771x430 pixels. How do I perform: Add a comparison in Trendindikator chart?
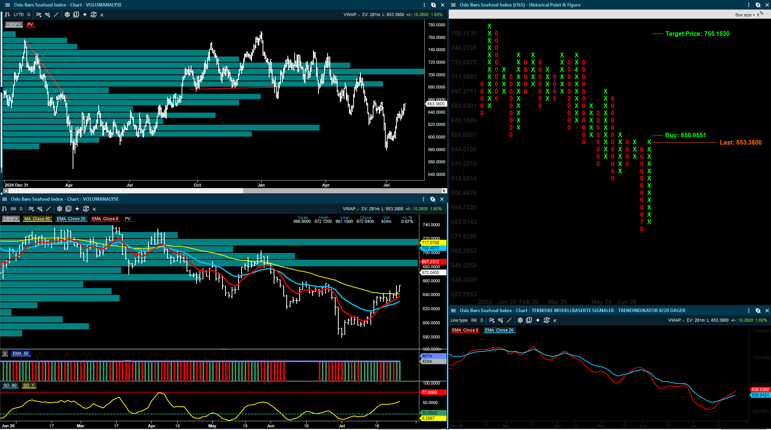(x=500, y=320)
